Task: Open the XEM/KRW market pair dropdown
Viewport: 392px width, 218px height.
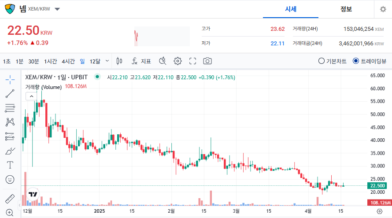Action: (x=57, y=9)
